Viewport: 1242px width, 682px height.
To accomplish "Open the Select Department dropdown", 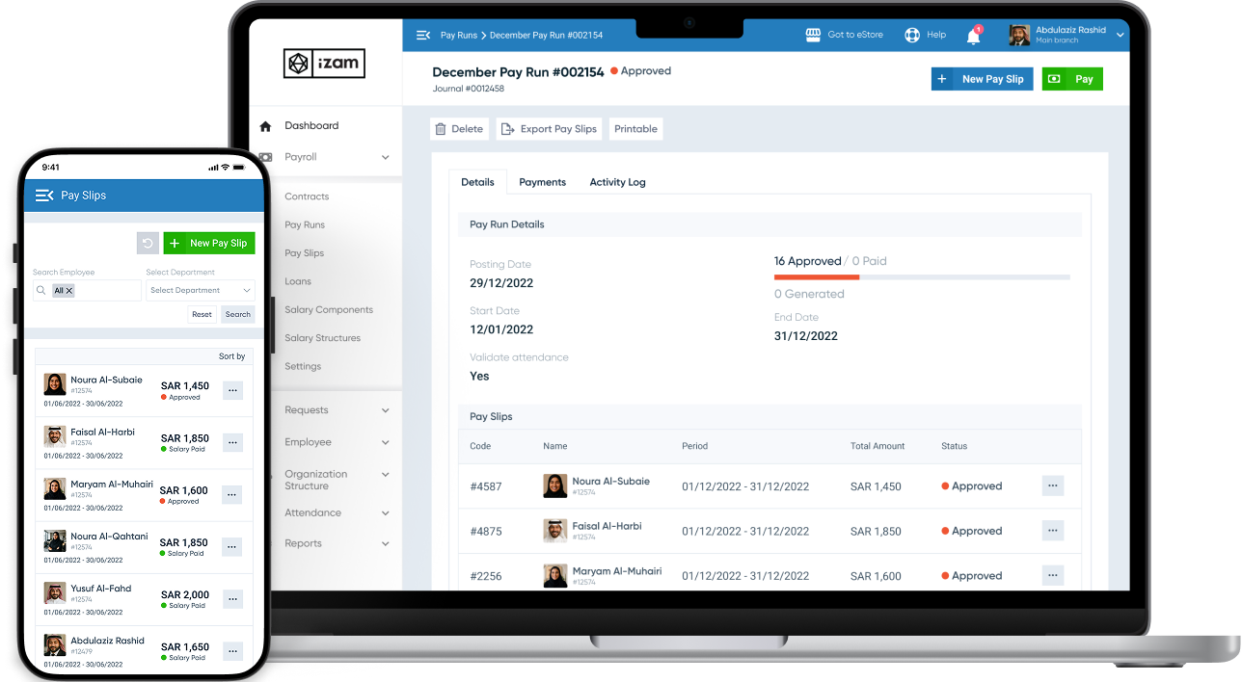I will pyautogui.click(x=200, y=291).
